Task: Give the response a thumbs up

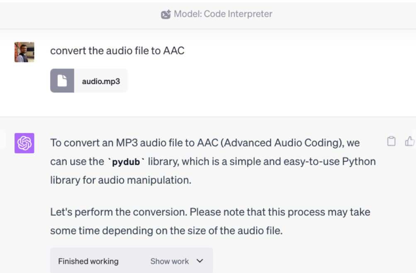Action: (410, 141)
